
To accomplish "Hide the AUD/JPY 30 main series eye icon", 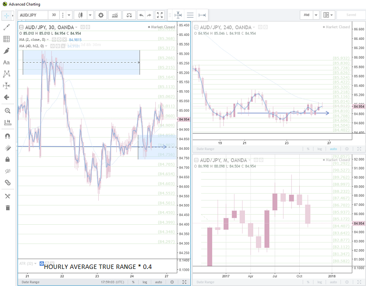I will [83, 27].
